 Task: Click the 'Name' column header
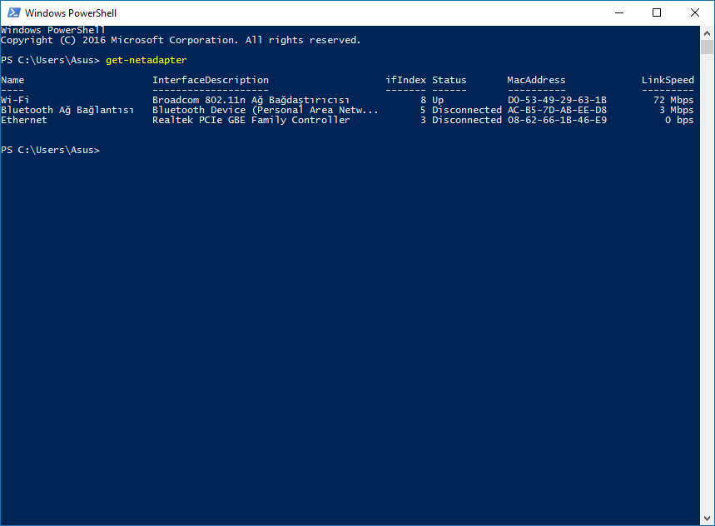(x=12, y=80)
